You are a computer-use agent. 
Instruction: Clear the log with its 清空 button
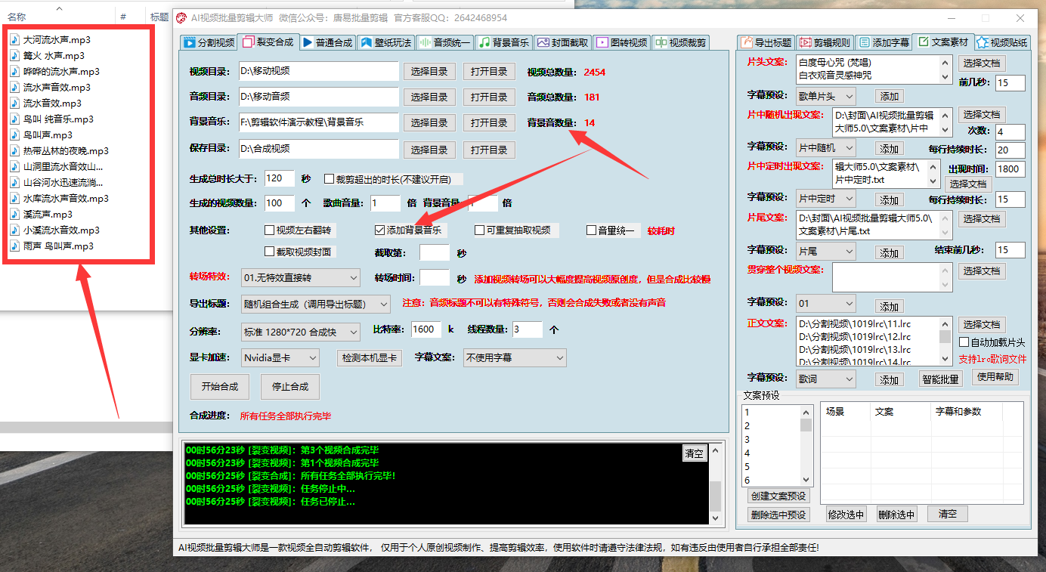coord(694,453)
